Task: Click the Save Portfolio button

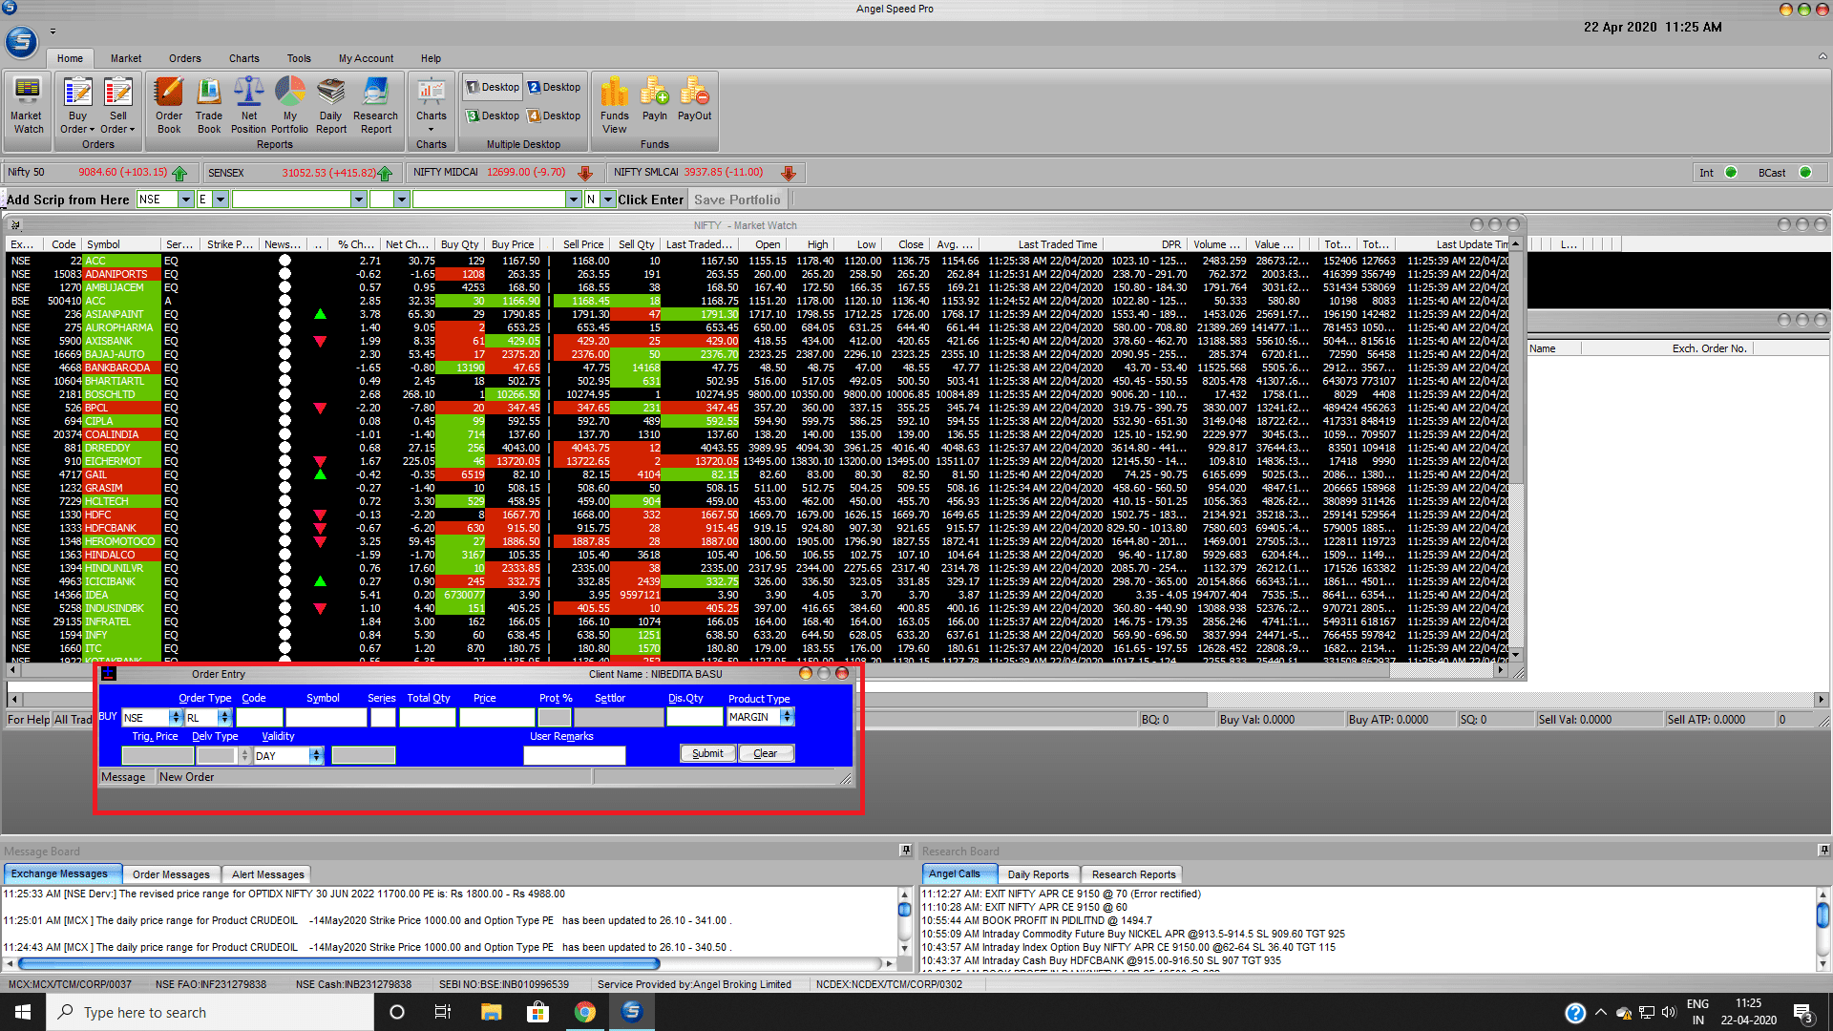Action: coord(737,200)
